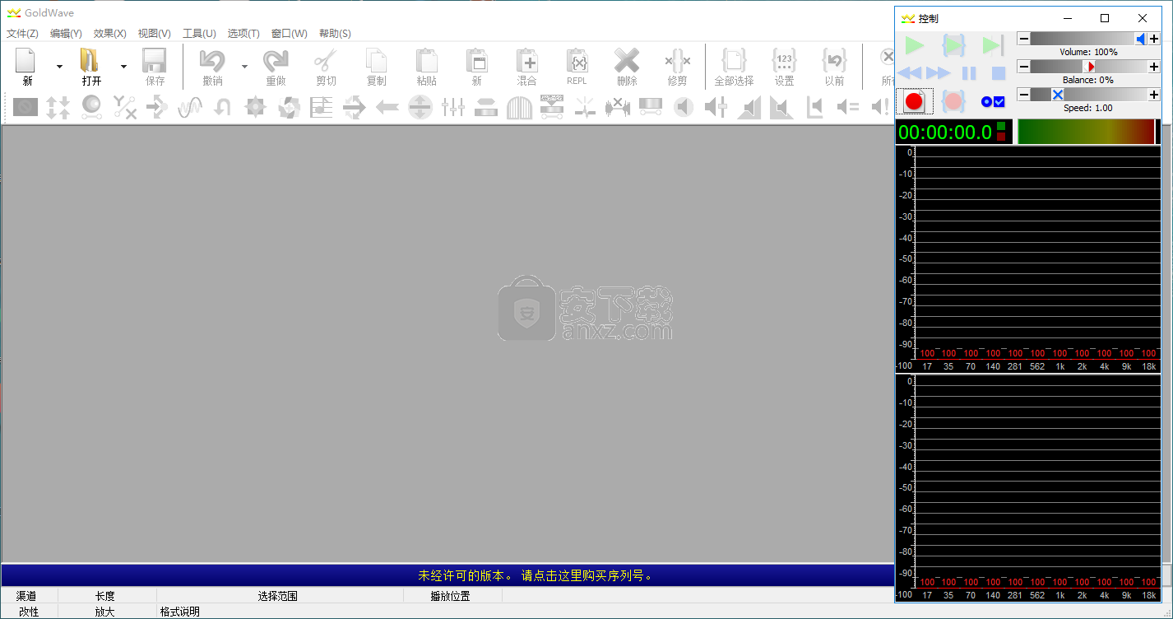Click the 选择范围 status bar cell
Viewport: 1173px width, 619px height.
[x=278, y=596]
